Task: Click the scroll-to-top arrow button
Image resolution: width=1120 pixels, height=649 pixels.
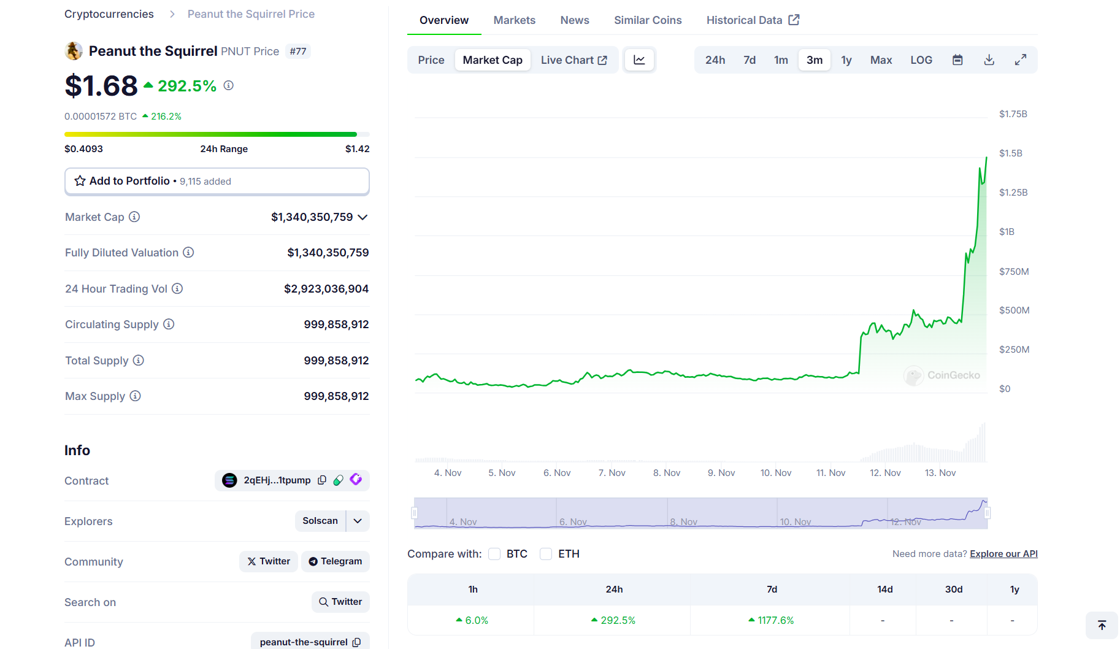Action: (1102, 625)
